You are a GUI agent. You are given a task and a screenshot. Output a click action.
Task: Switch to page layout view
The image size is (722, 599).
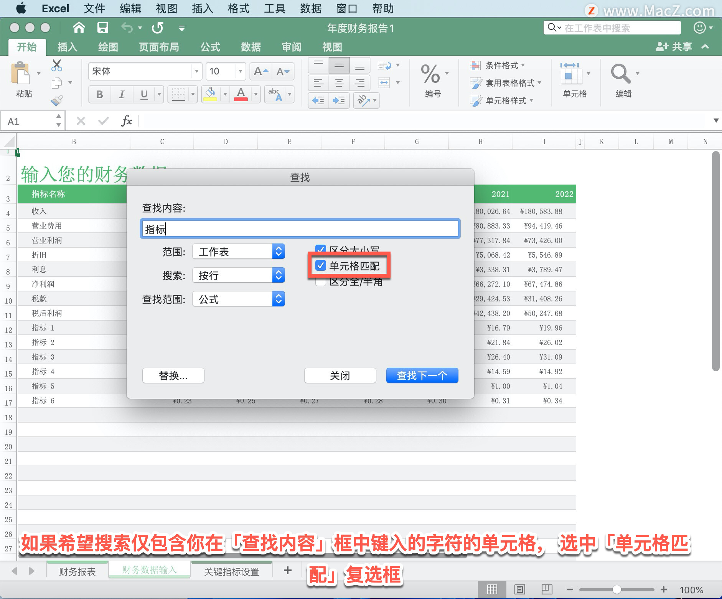[x=520, y=589]
